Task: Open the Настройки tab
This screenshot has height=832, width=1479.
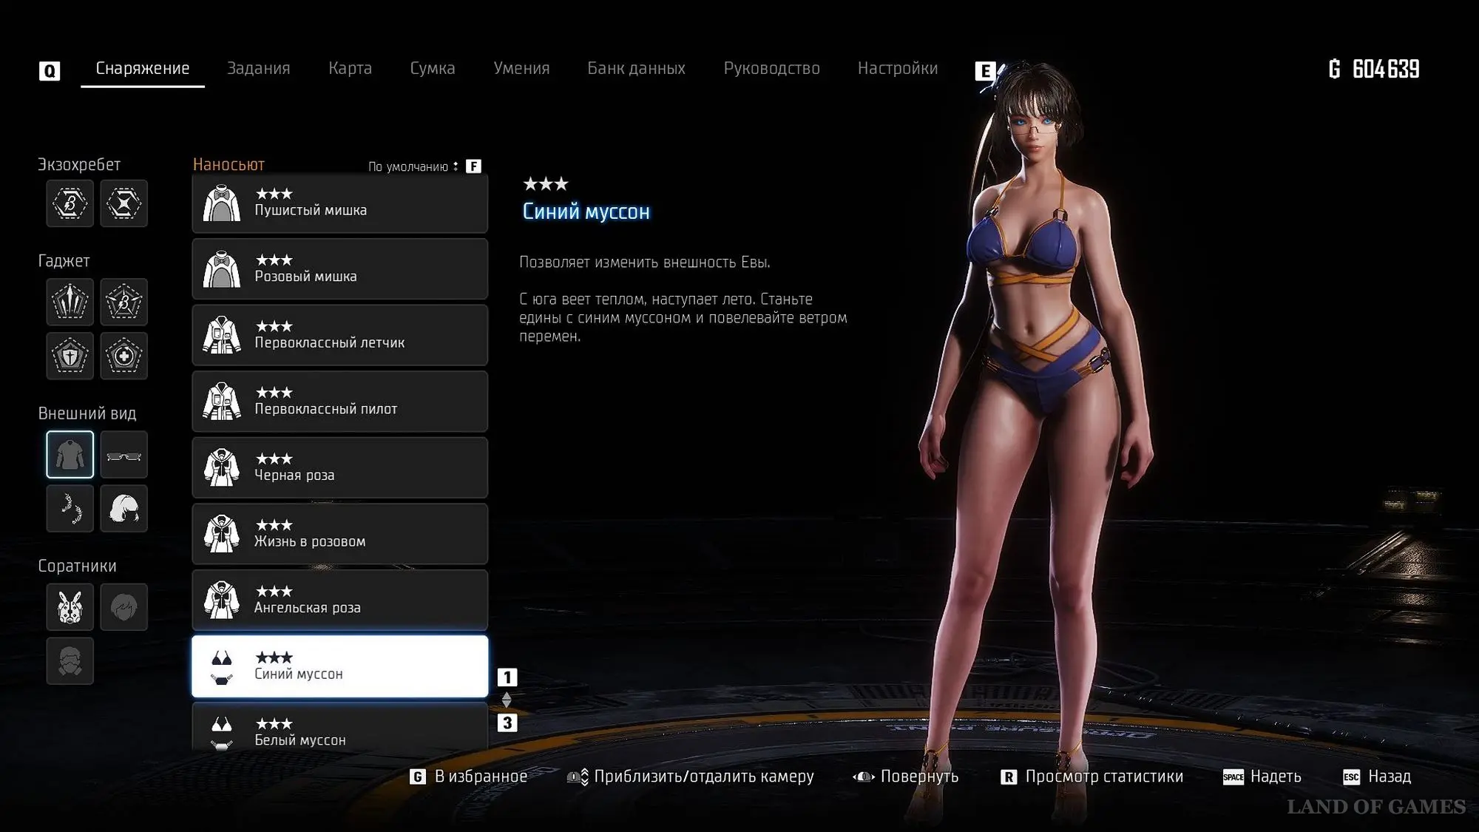Action: click(897, 68)
